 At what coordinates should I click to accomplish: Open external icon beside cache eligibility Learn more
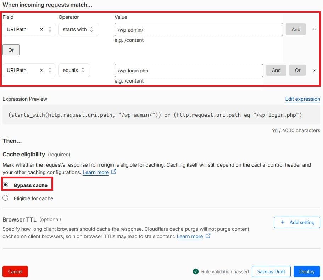coord(114,172)
